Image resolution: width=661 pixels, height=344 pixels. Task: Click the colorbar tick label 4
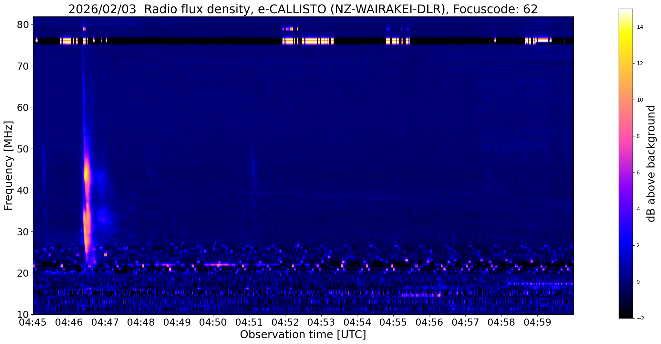(637, 209)
